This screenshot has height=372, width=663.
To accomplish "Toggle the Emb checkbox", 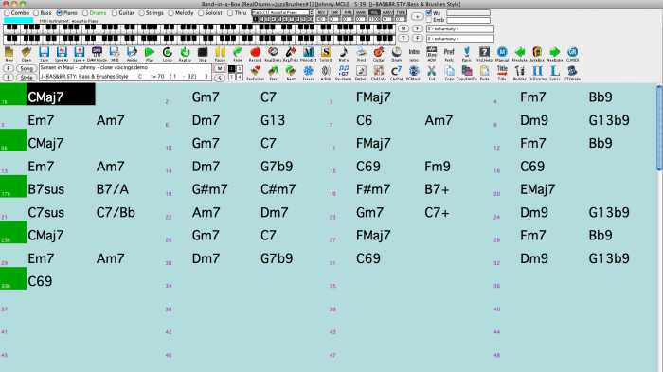I will tap(429, 20).
